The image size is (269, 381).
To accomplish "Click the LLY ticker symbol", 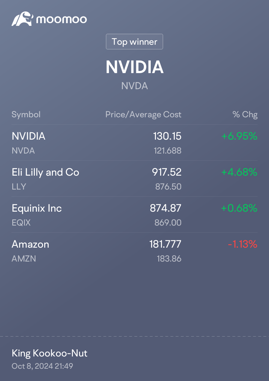I will (19, 187).
